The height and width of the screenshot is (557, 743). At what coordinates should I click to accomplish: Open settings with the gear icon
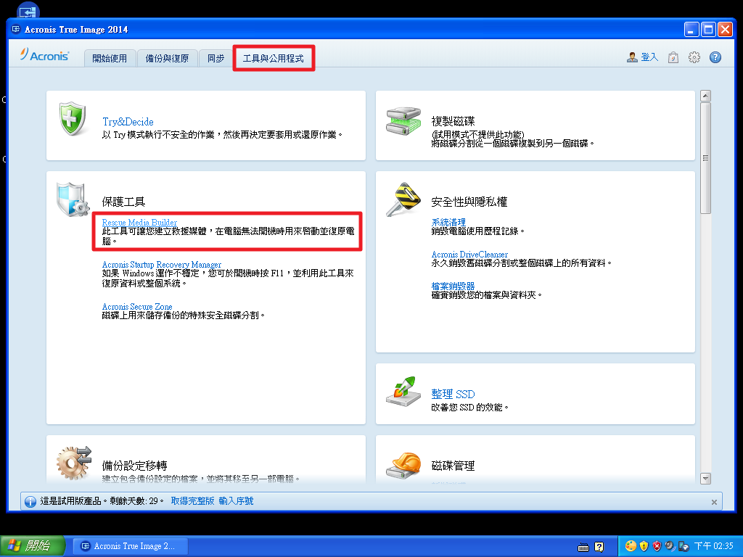[x=694, y=57]
